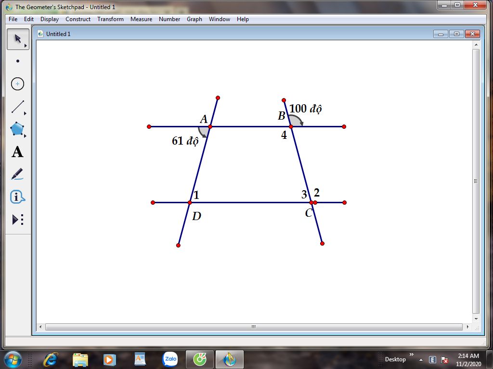Select the Compass circle tool

(x=18, y=84)
